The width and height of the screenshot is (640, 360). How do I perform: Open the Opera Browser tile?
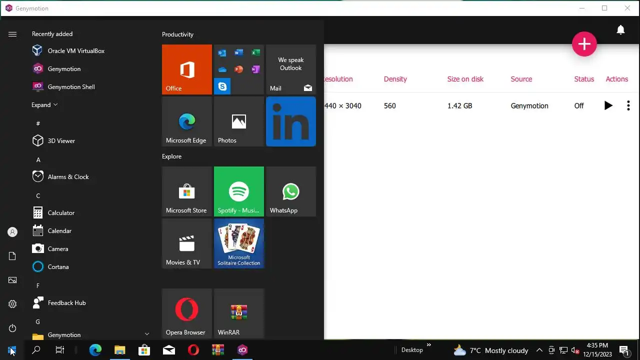(x=187, y=313)
